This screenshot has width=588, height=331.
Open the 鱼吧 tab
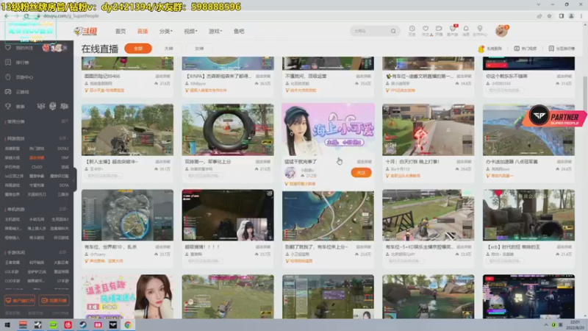tap(239, 31)
